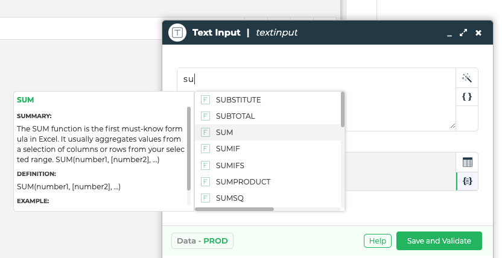Viewport: 502px width, 258px height.
Task: Click the function list vertical scrollbar
Action: pos(343,109)
